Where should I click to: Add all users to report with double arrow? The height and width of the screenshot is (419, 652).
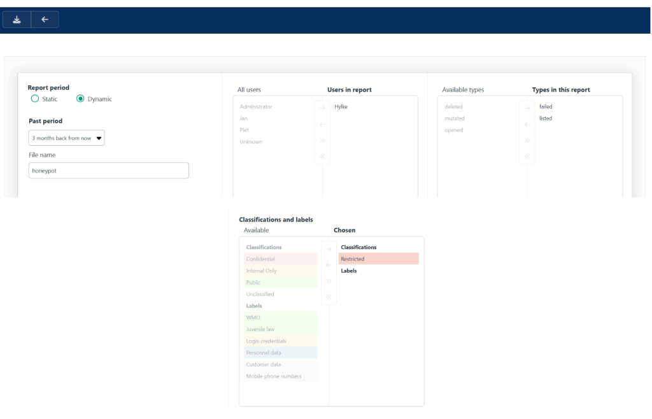coord(322,141)
